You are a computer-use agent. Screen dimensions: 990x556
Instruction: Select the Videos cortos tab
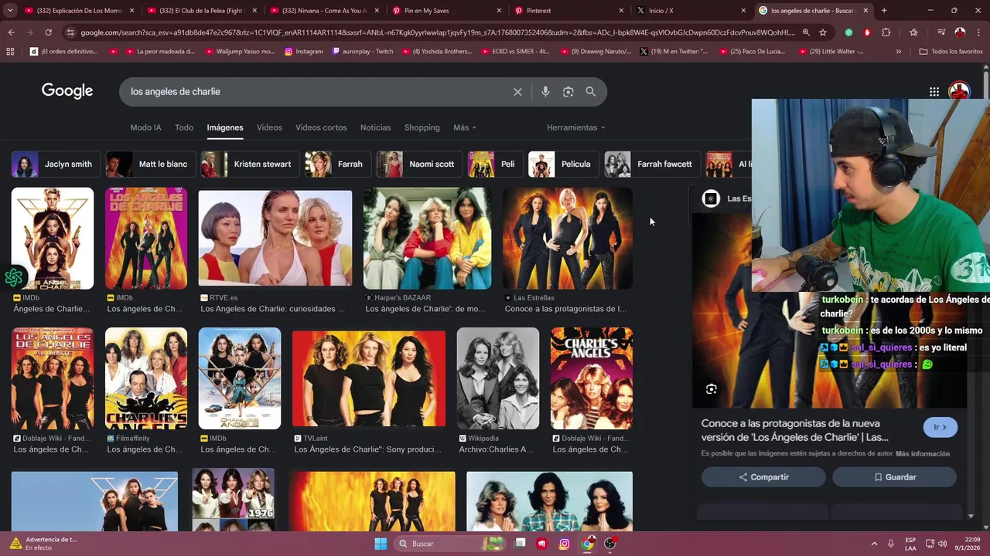321,127
